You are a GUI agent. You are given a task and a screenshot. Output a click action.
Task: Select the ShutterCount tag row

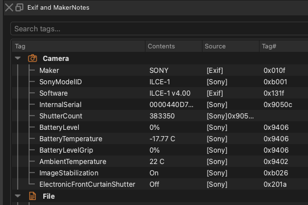click(160, 116)
